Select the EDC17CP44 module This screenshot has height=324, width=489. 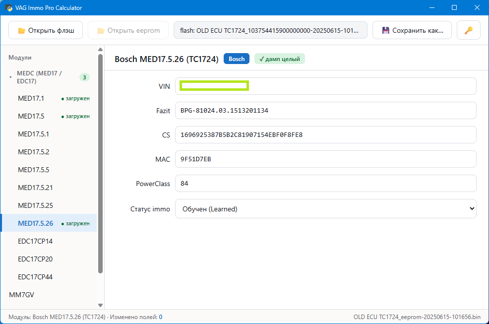[x=49, y=276]
